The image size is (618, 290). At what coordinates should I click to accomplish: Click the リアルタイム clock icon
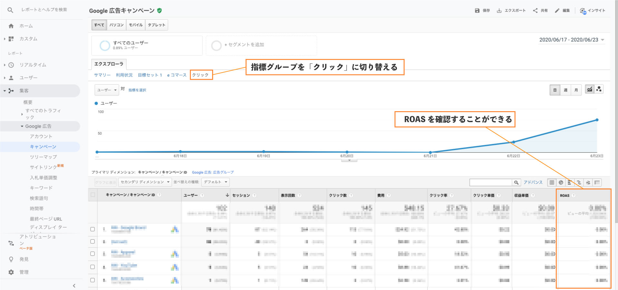11,65
